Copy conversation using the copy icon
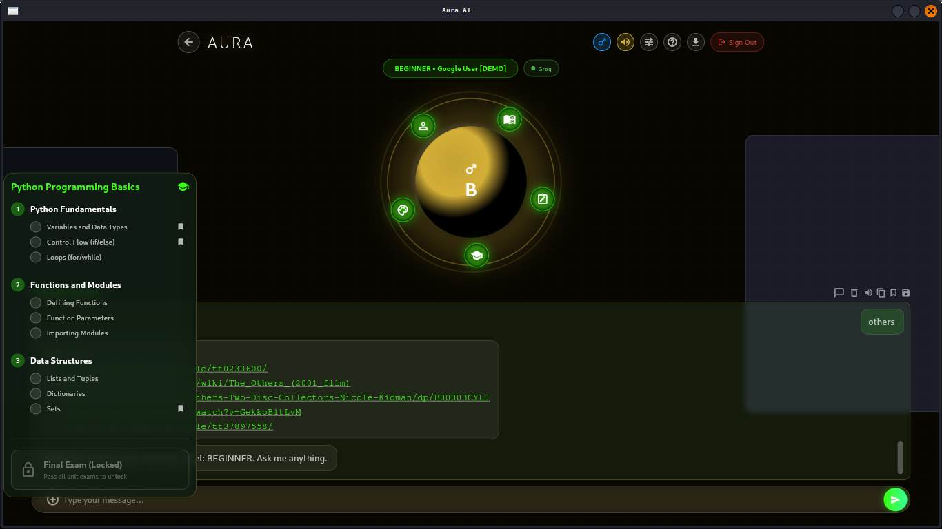Viewport: 942px width, 529px height. click(881, 293)
